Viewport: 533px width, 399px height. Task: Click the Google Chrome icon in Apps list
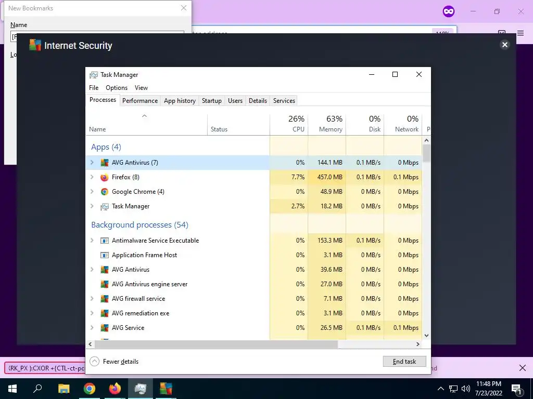pyautogui.click(x=104, y=192)
